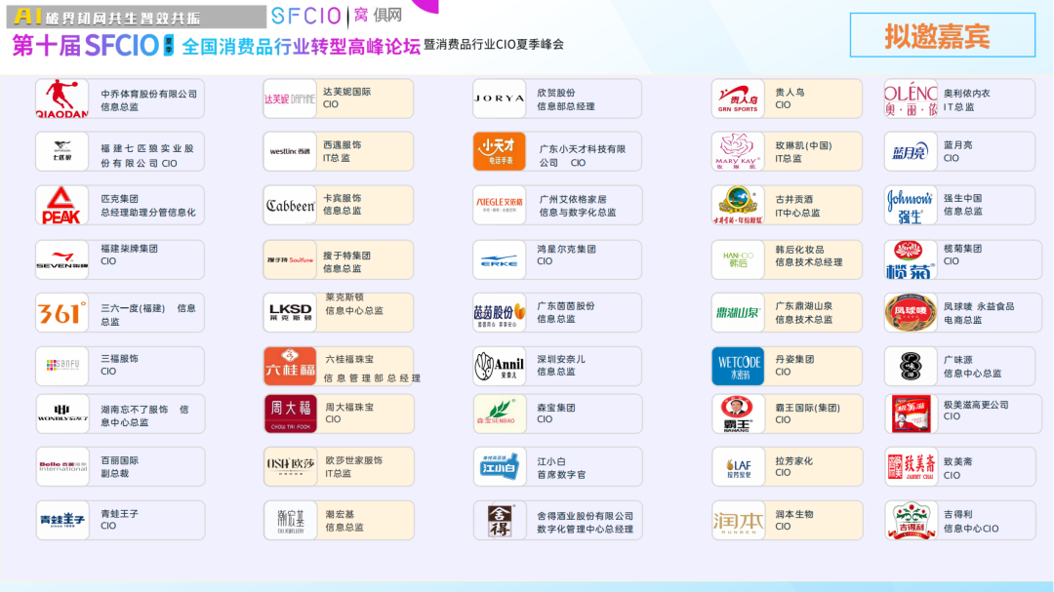The width and height of the screenshot is (1054, 592).
Task: Click the Chow Tai Fook logo
Action: [x=290, y=414]
